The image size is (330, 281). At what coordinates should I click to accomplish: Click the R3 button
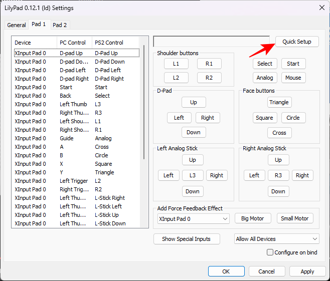click(x=278, y=175)
